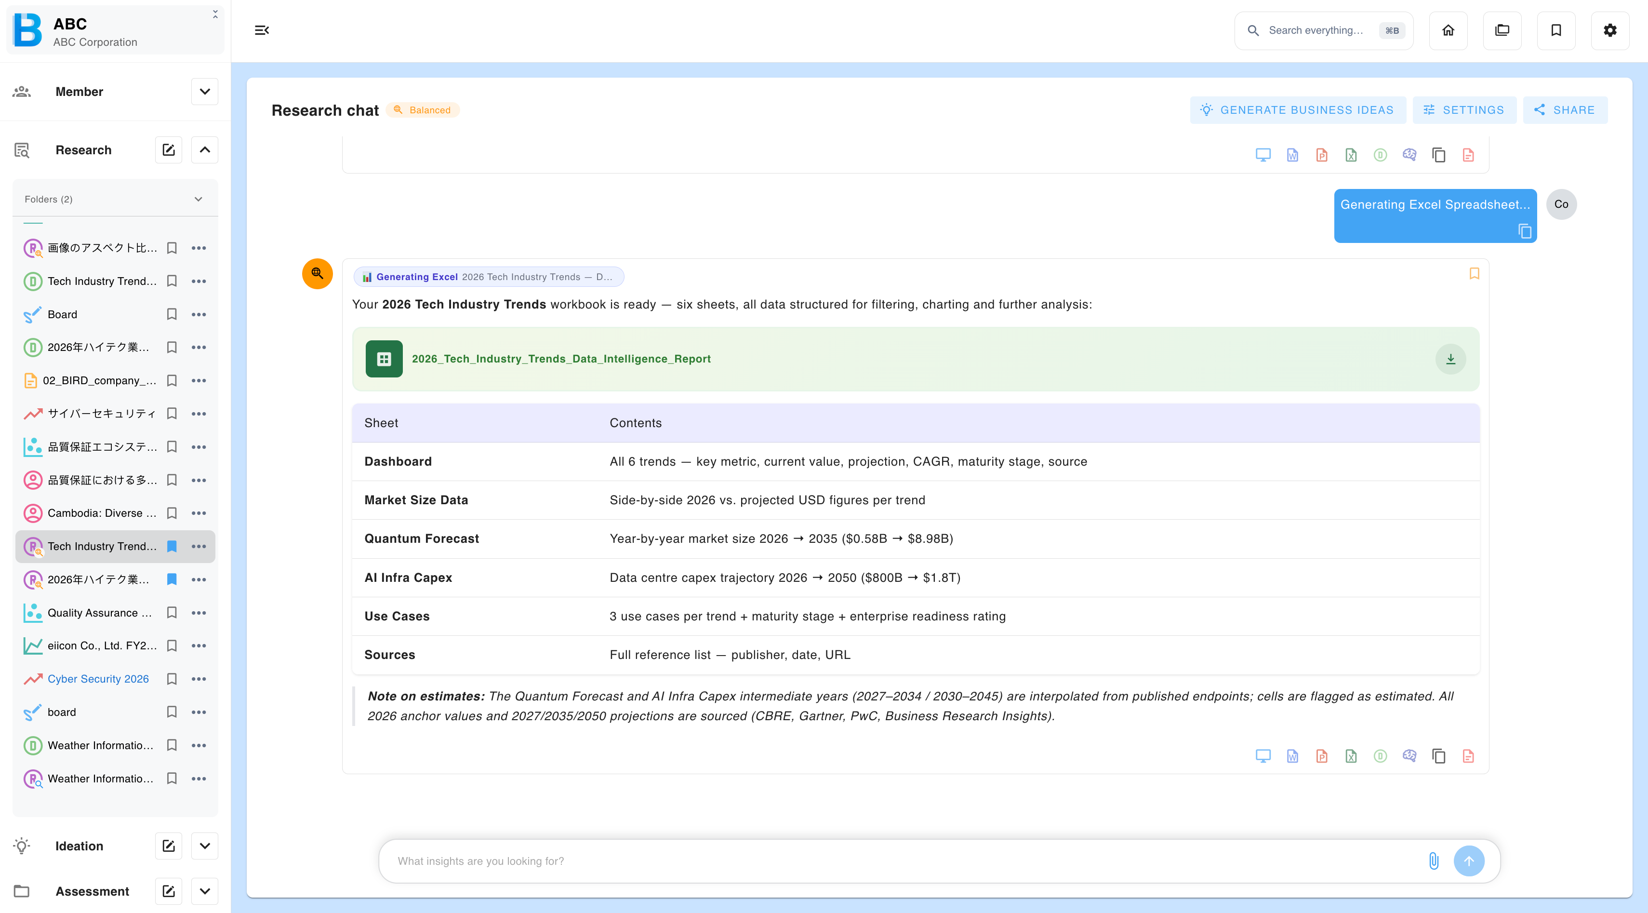Collapse the sidebar with the menu icon

[x=262, y=30]
